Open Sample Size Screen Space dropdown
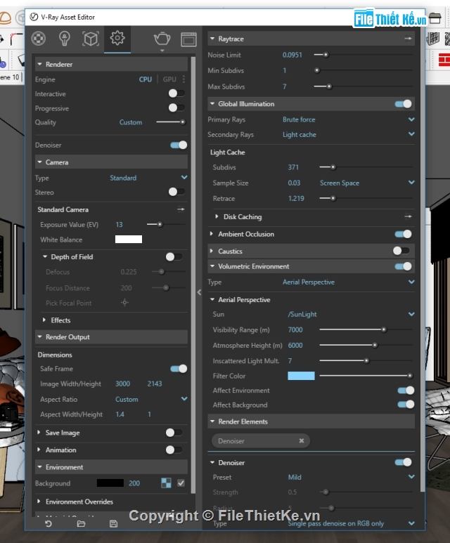 (x=367, y=183)
